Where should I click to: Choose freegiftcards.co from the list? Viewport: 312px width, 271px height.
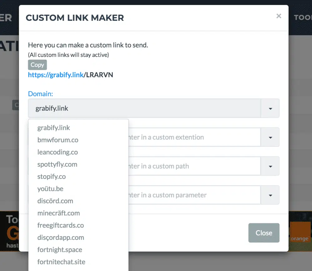coord(61,225)
